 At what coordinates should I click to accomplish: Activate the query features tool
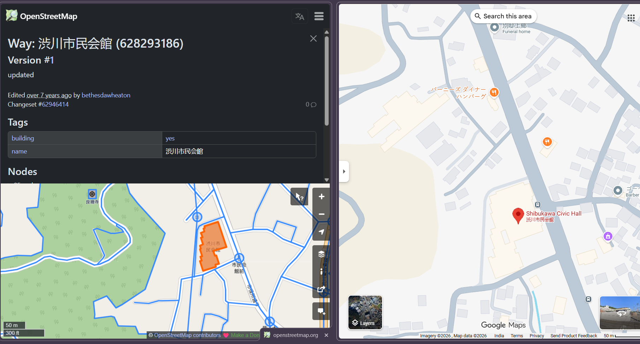[299, 197]
